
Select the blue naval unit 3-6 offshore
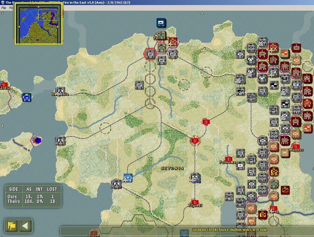(161, 23)
